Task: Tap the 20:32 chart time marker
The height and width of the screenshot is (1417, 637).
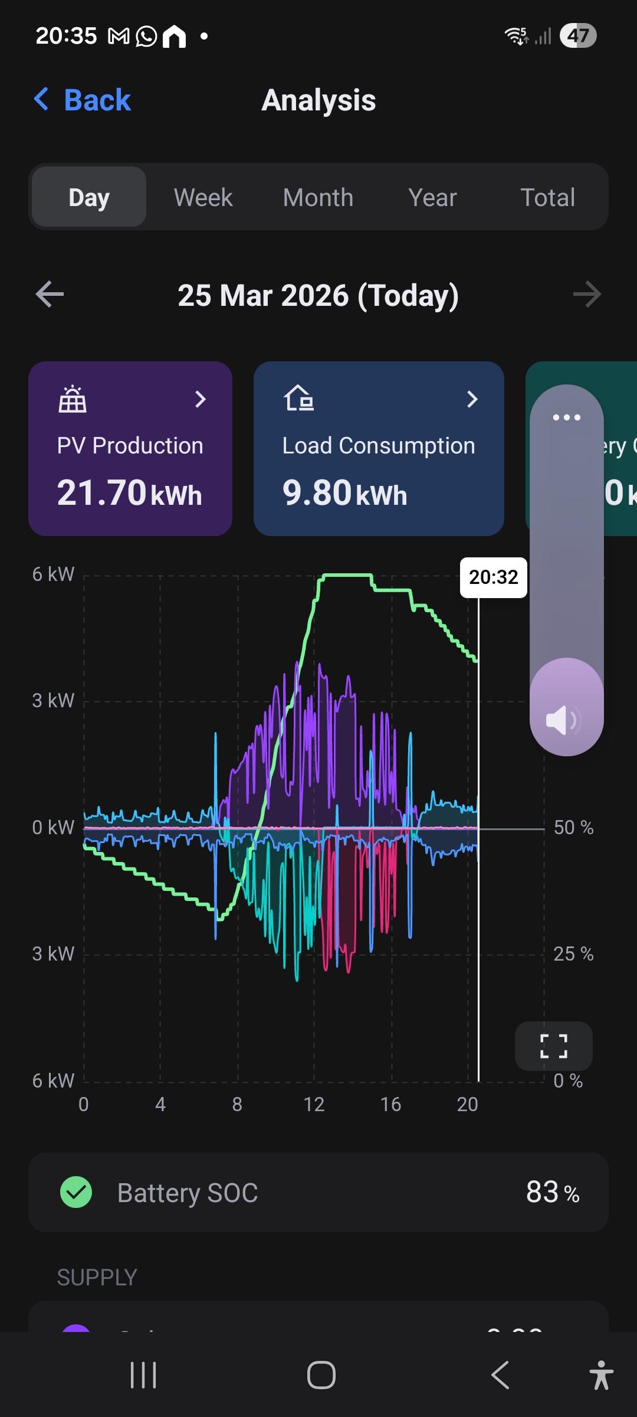Action: pos(493,577)
